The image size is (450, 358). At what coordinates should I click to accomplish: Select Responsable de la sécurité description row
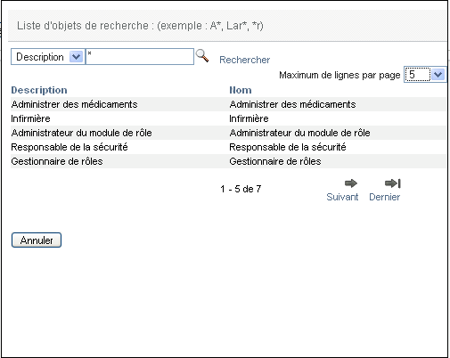[x=70, y=147]
